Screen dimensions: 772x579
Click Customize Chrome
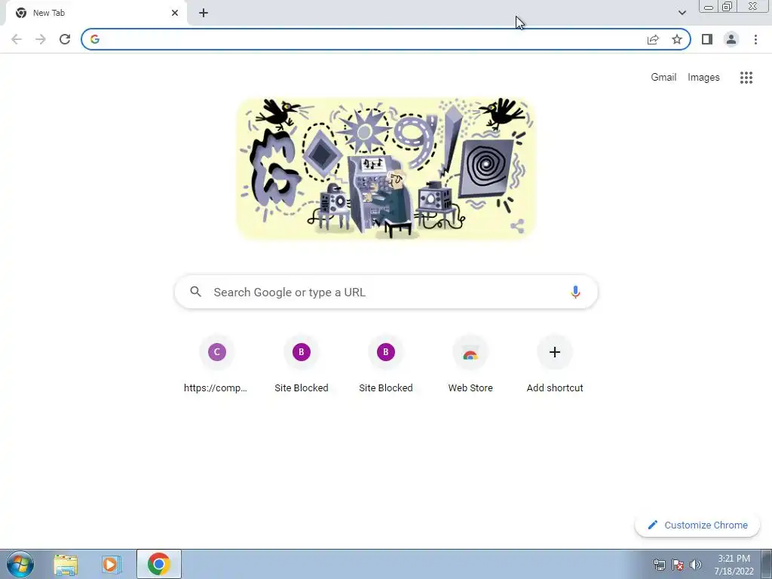[697, 525]
